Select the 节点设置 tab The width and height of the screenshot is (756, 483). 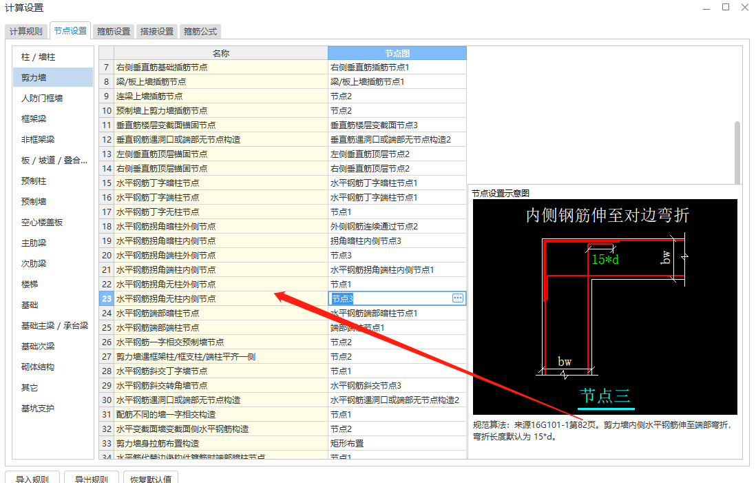70,31
